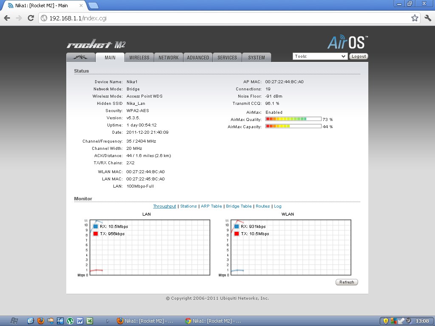Image resolution: width=435 pixels, height=326 pixels.
Task: Open the AVG antivirus tray icon
Action: (x=393, y=321)
